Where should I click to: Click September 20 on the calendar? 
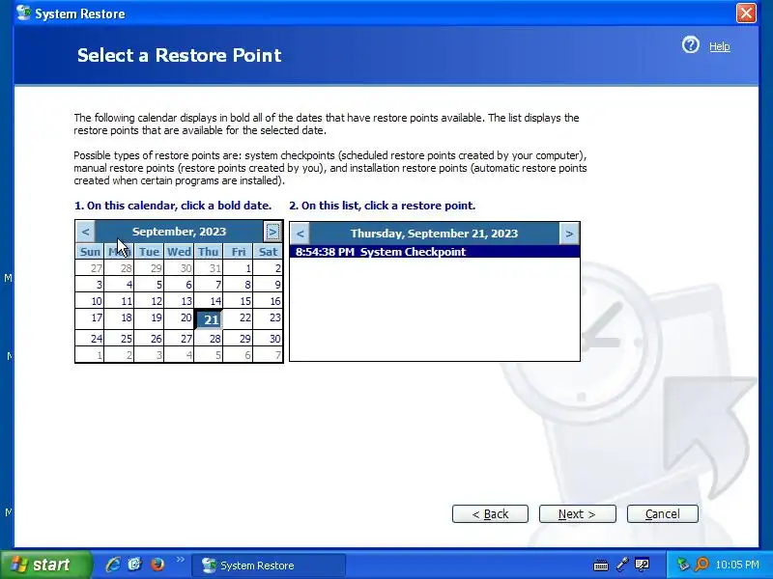click(x=179, y=317)
